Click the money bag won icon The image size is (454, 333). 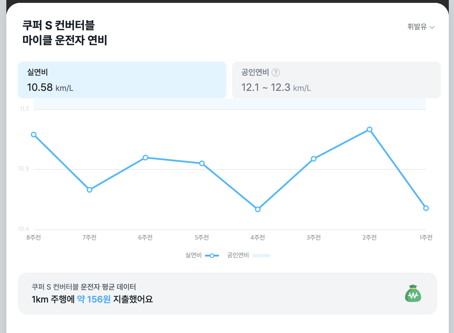tap(413, 294)
